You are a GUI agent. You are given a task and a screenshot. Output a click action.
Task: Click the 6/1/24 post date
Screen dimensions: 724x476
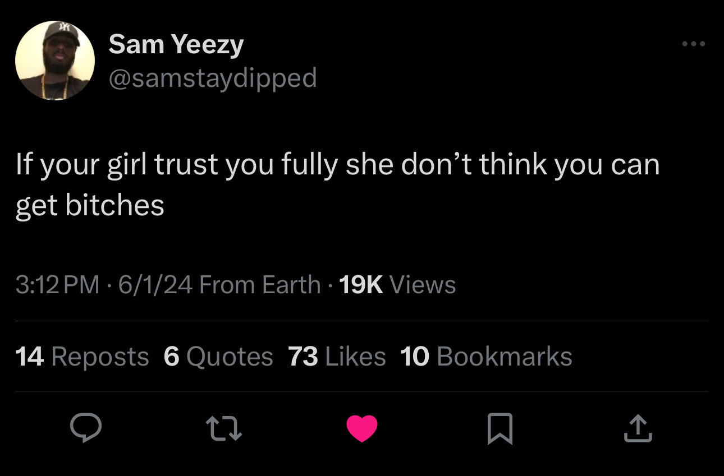coord(155,285)
